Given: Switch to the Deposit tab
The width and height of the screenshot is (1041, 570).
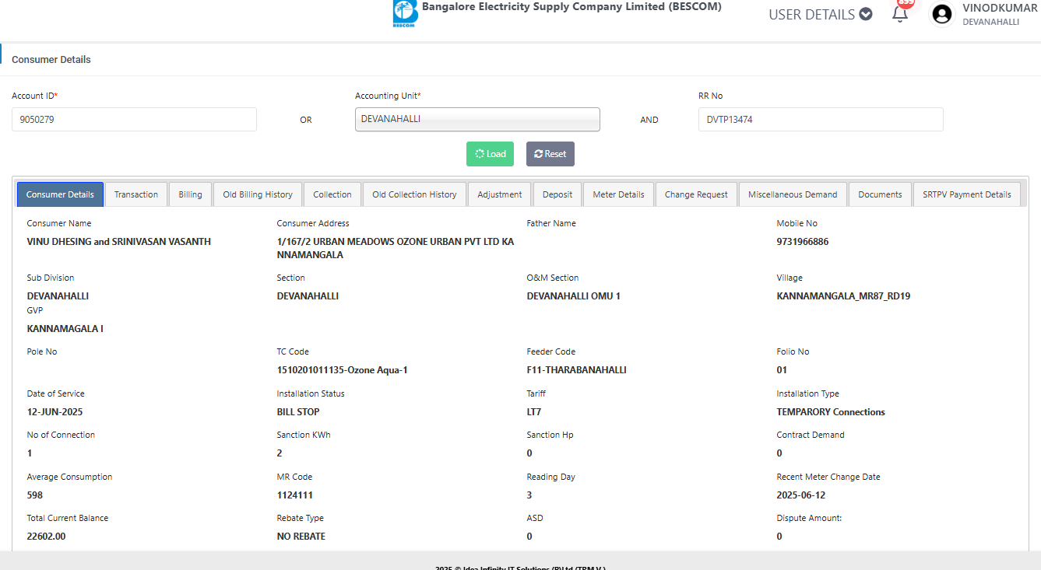Looking at the screenshot, I should [x=557, y=194].
